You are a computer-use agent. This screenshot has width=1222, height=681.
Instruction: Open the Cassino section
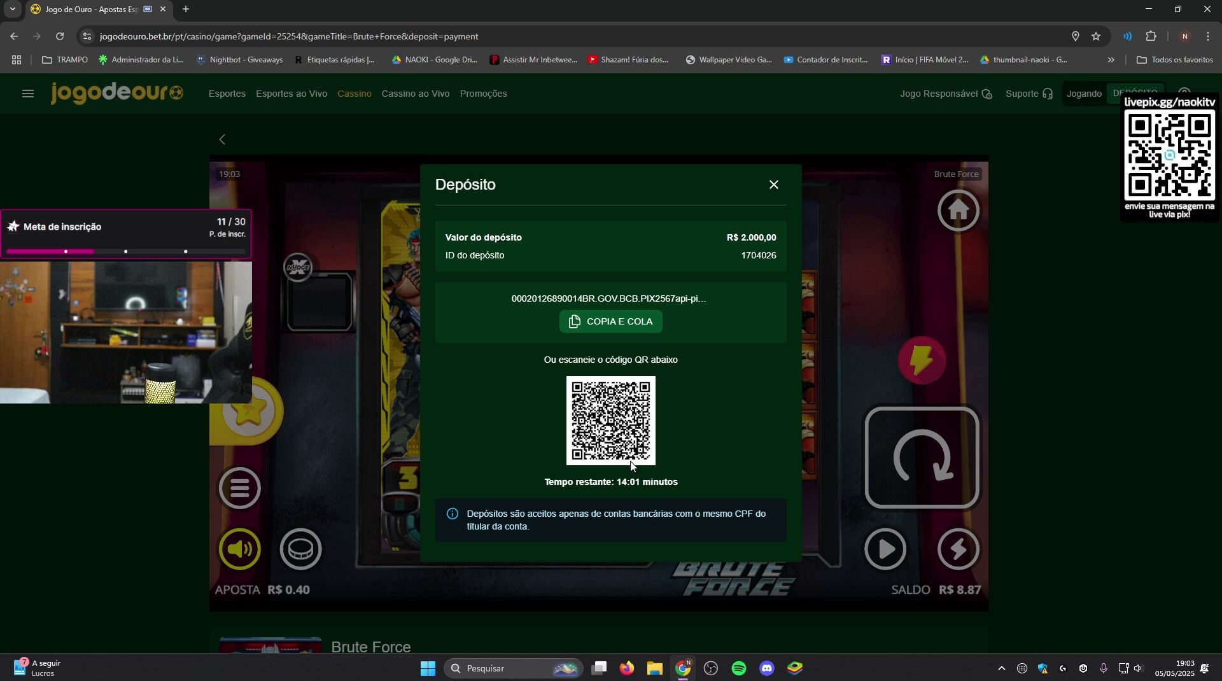355,94
